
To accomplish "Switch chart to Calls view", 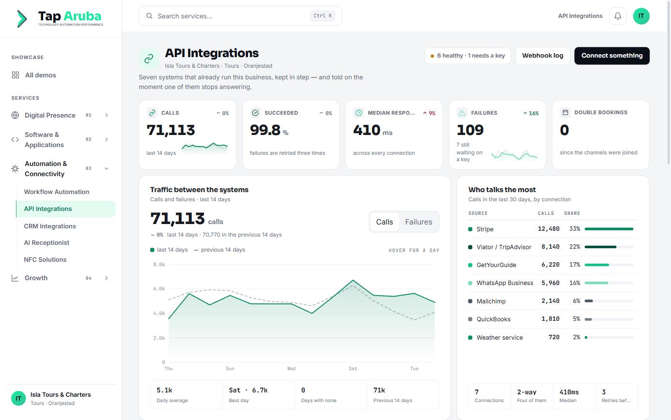I will (385, 222).
